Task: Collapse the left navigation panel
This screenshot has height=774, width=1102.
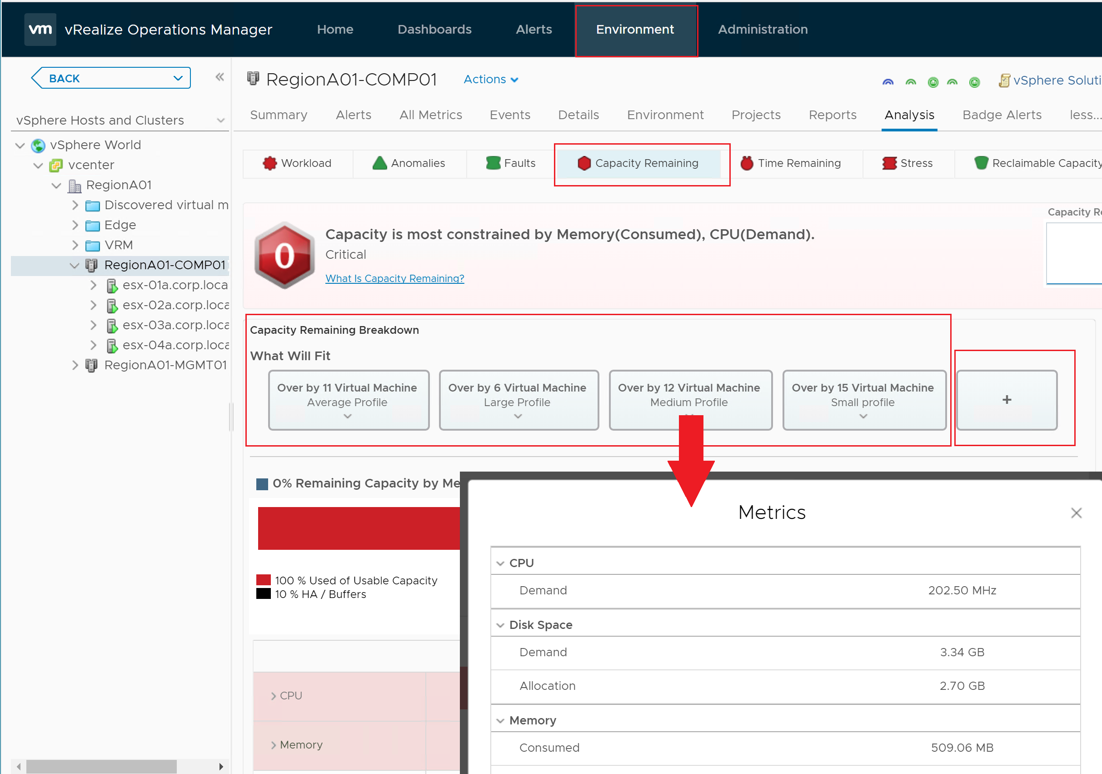Action: pyautogui.click(x=220, y=77)
